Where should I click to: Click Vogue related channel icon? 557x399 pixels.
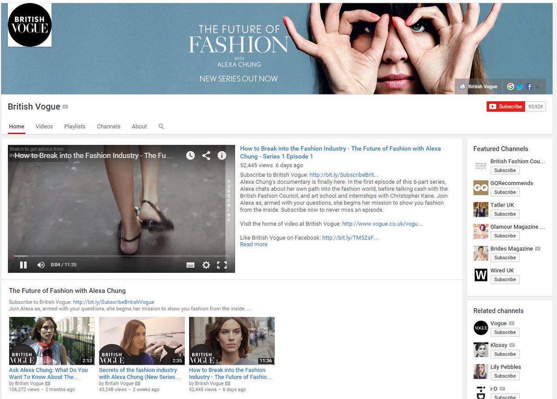coord(481,328)
